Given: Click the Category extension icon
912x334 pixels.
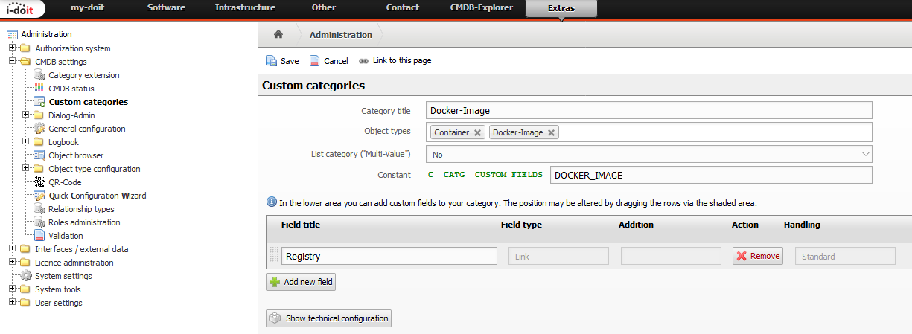Looking at the screenshot, I should click(x=39, y=75).
